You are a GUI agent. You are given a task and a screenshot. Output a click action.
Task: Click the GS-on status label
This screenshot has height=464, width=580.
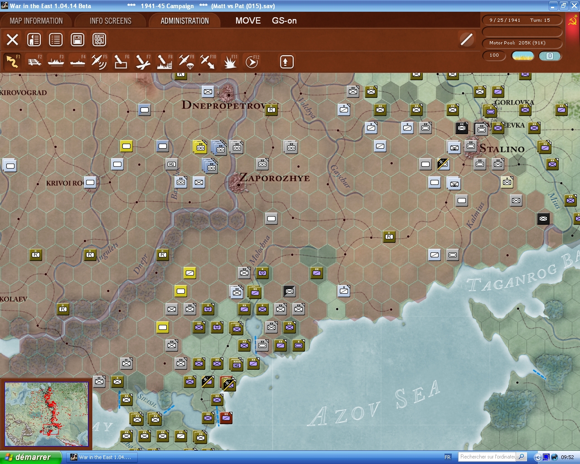285,20
